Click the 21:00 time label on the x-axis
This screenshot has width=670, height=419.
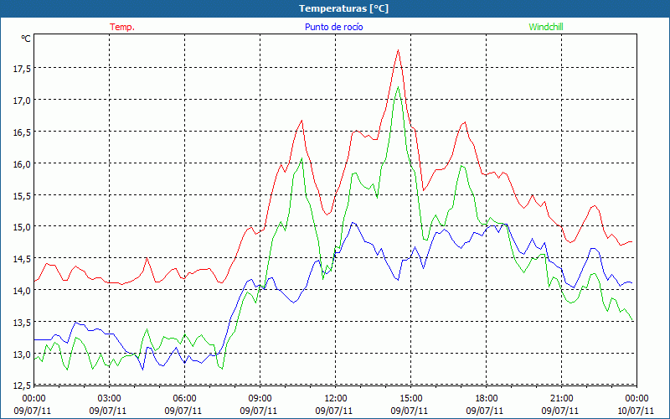coord(562,398)
